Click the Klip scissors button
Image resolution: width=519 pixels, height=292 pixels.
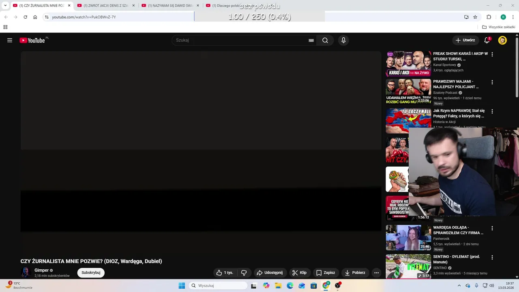(300, 273)
